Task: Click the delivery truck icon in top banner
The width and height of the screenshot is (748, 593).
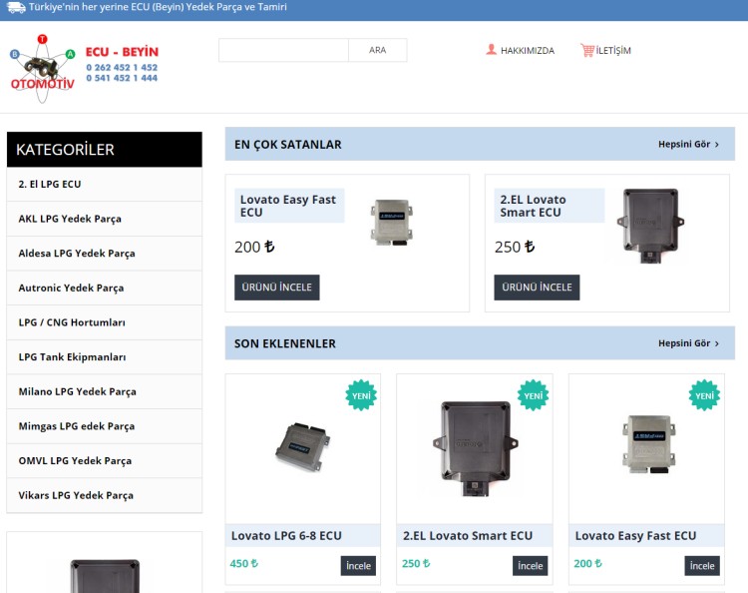Action: [x=16, y=7]
